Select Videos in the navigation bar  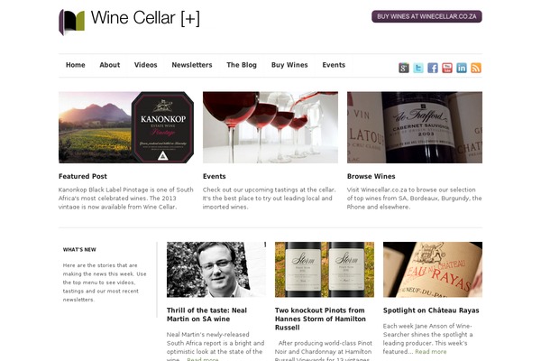tap(145, 65)
